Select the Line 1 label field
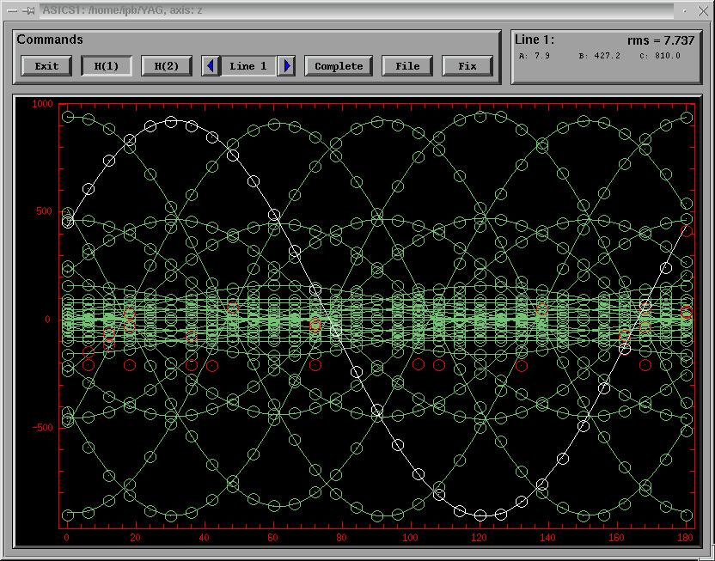715x561 pixels. click(248, 66)
